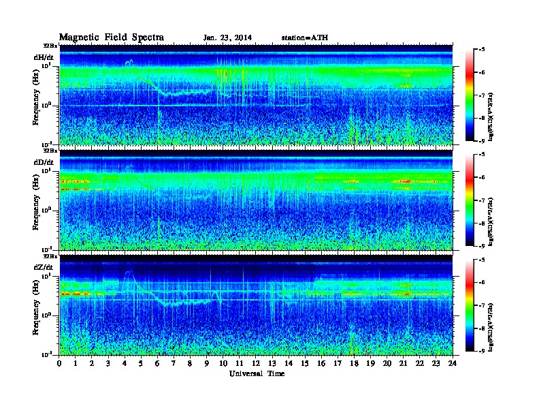Click the 32Hz label above dD/dt panel

[50, 151]
